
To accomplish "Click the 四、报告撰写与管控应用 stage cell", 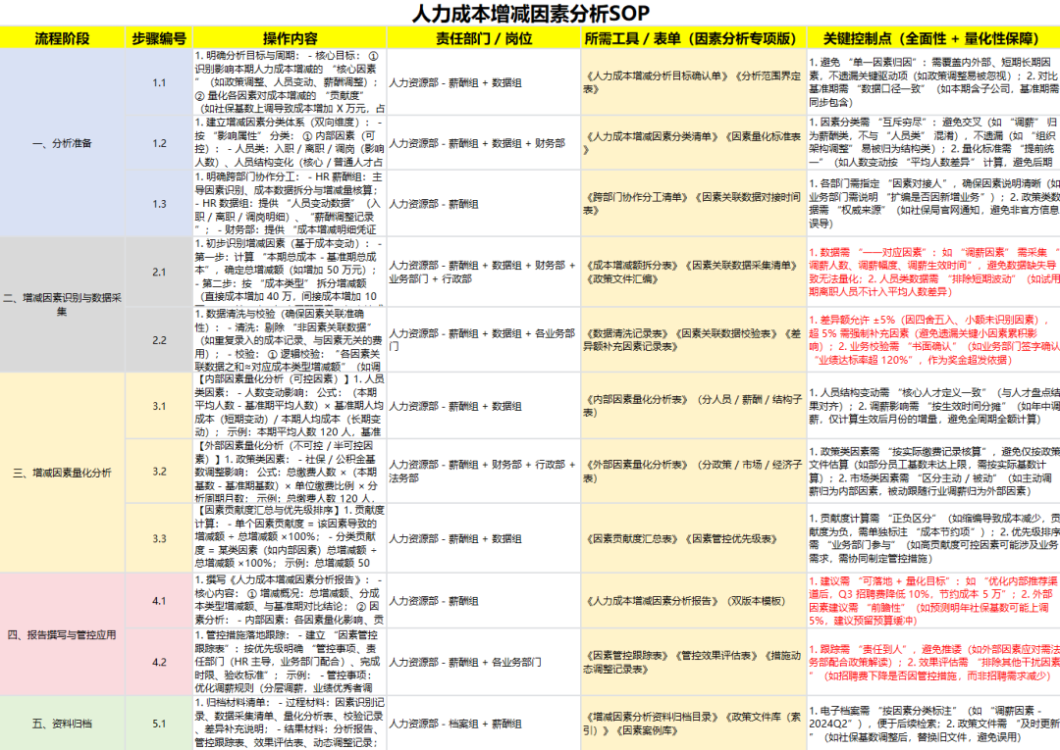I will tap(63, 634).
